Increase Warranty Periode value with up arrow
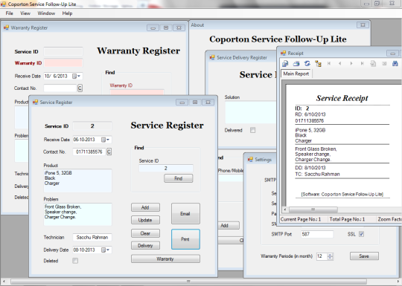The width and height of the screenshot is (402, 286). pos(331,255)
